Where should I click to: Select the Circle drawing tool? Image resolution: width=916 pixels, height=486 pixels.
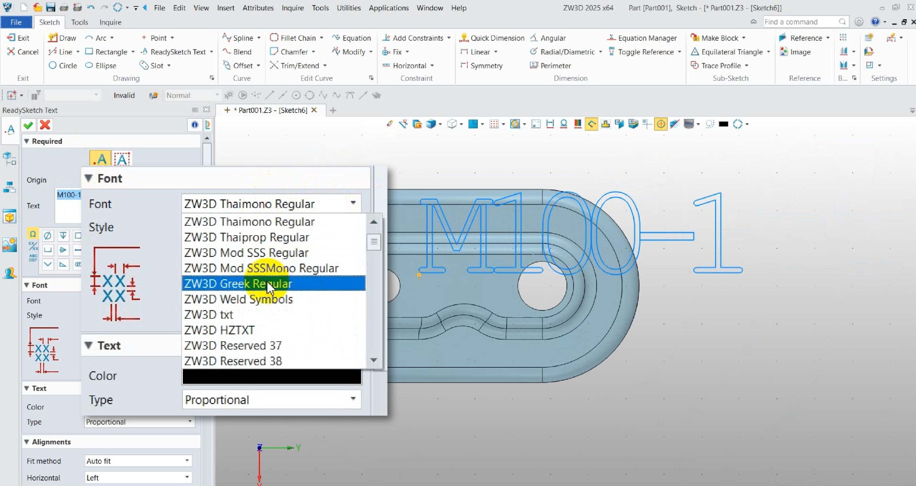(x=63, y=65)
